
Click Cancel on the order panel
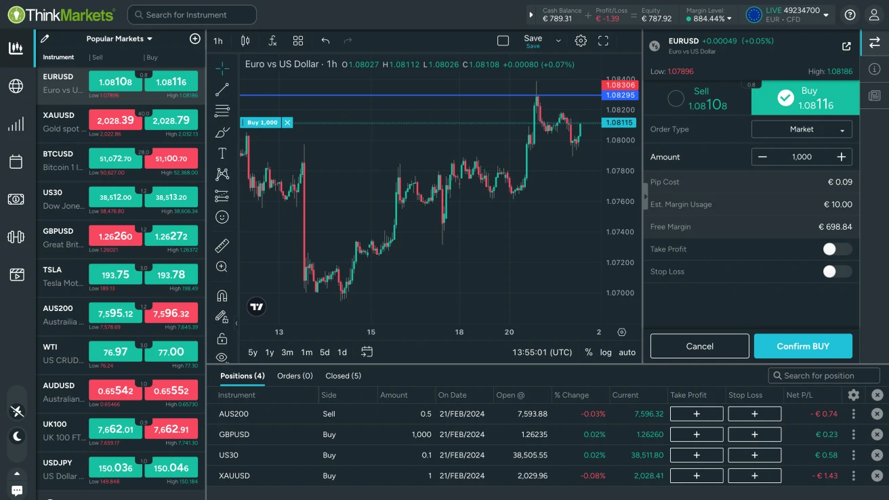click(699, 346)
